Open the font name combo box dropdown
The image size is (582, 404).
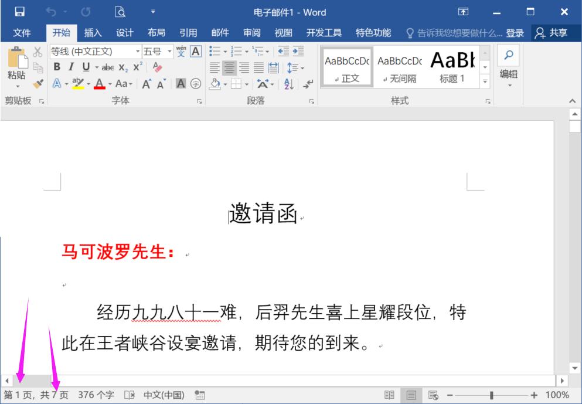tap(138, 51)
